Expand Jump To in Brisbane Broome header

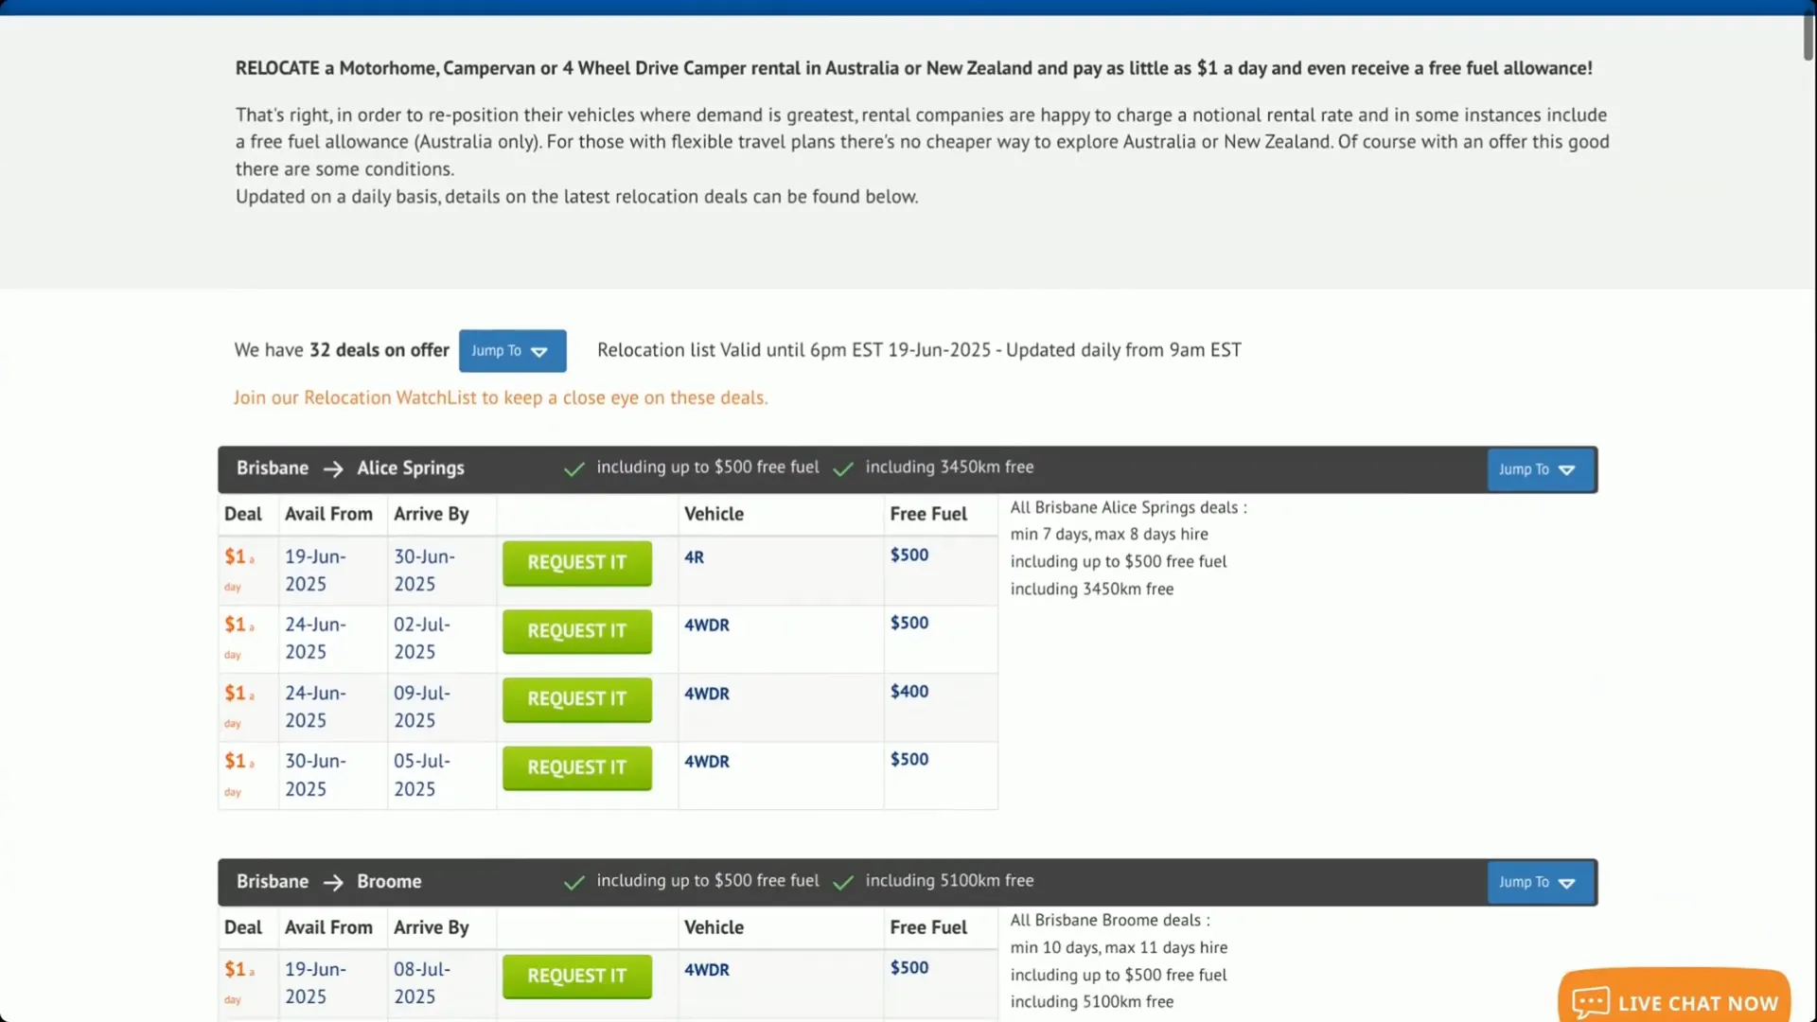[1539, 882]
